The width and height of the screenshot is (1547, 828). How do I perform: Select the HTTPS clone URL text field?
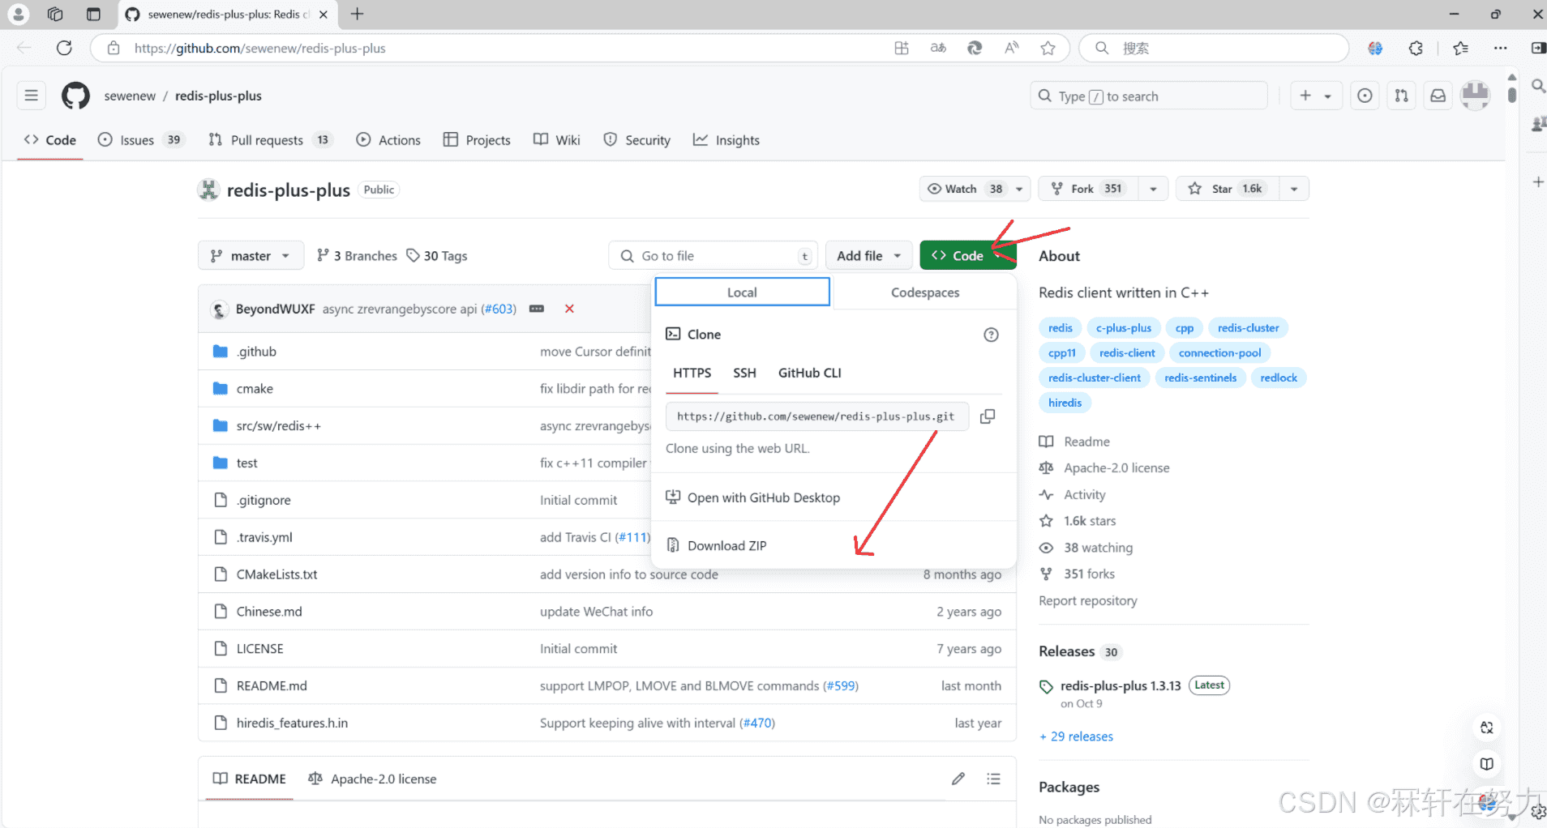pyautogui.click(x=816, y=416)
